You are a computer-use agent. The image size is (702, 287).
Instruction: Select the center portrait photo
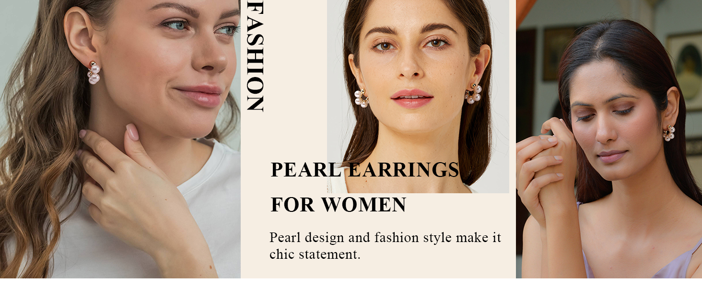pos(418,96)
